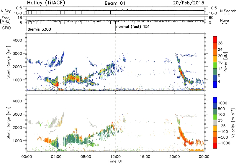Click the −500 label on Velocity colorbar
Viewport: 236px width, 163px height.
(223, 137)
